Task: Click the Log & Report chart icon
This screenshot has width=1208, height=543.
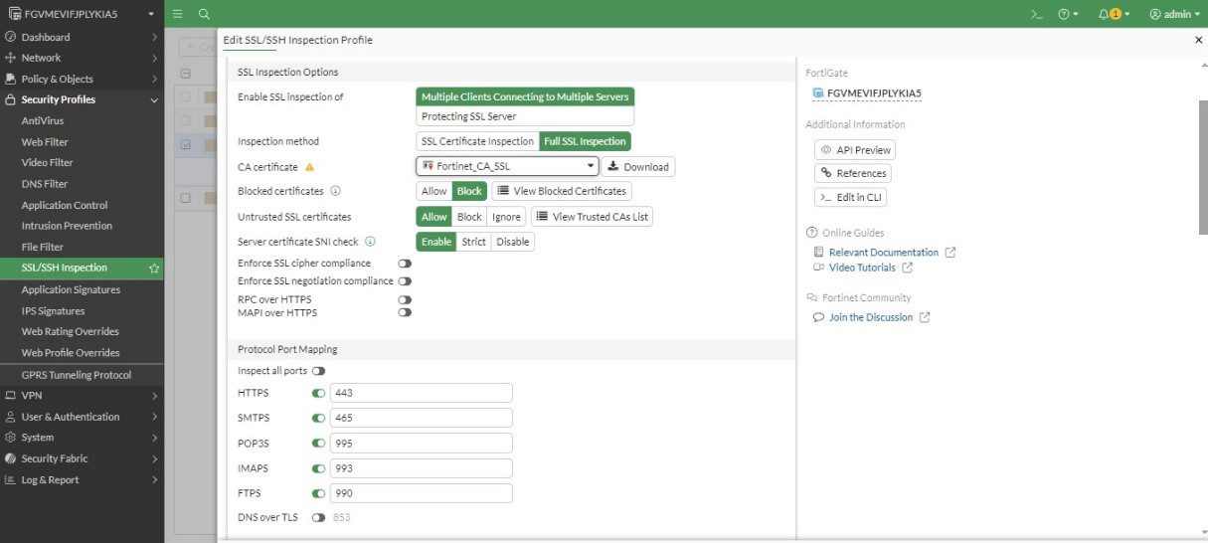Action: point(11,479)
